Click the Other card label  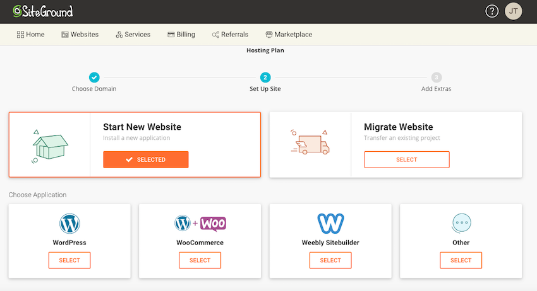[x=461, y=243]
